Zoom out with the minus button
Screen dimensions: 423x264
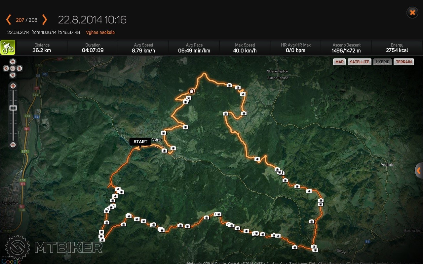pos(13,145)
